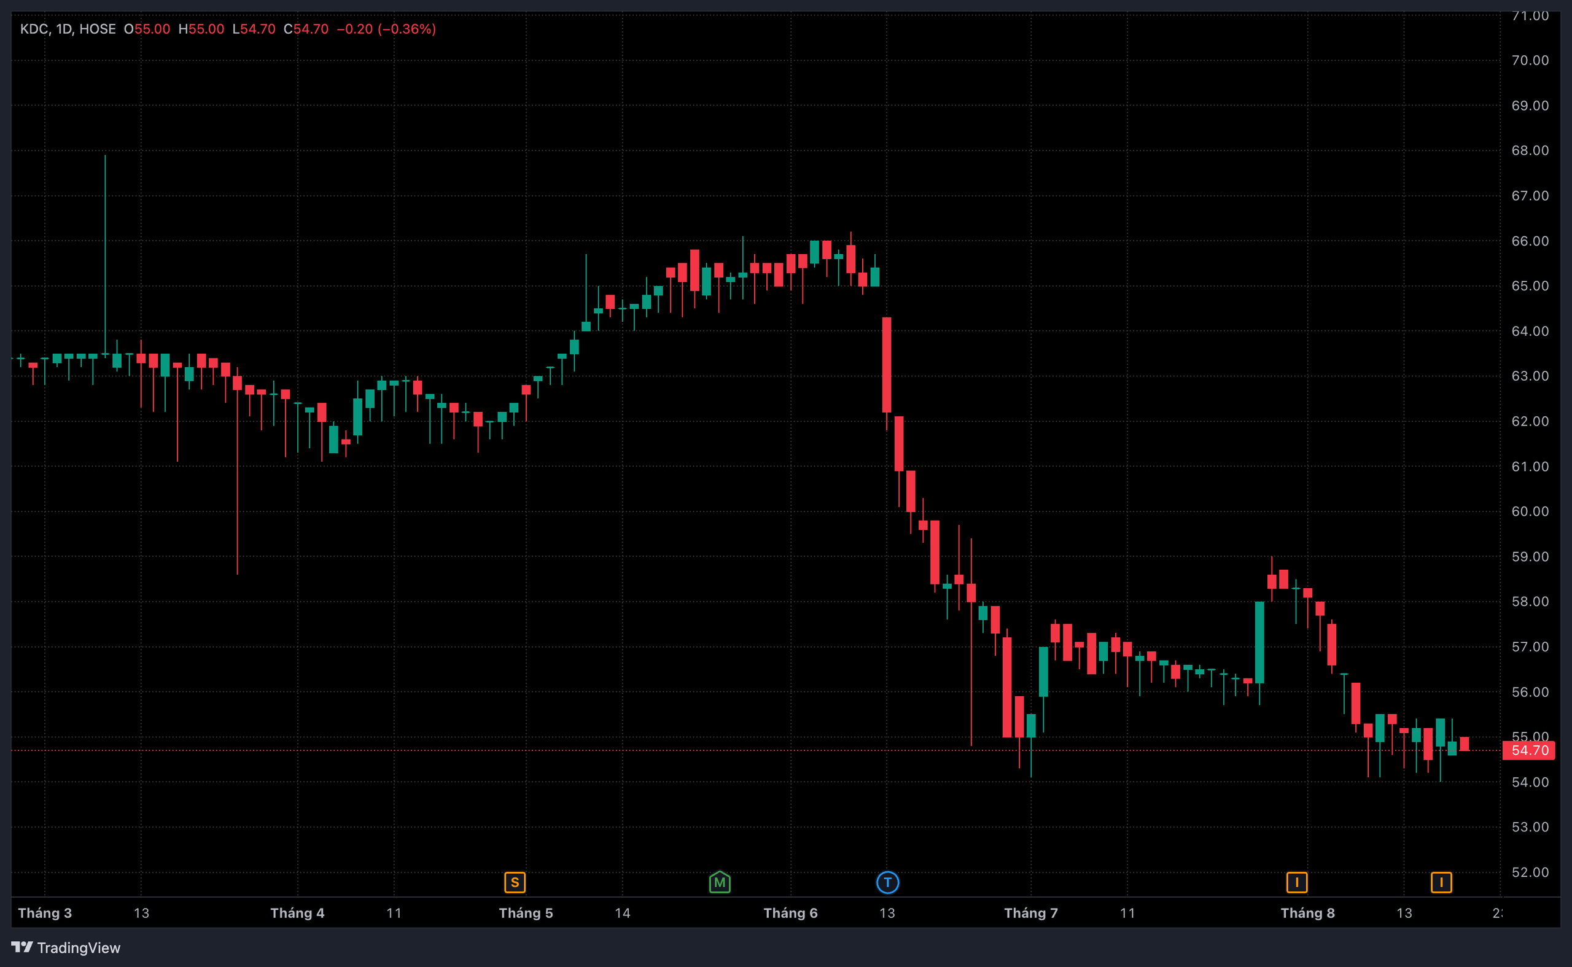
Task: Click the Tháng 3 time axis label
Action: click(45, 912)
